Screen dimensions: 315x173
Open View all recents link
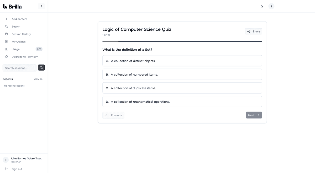tap(38, 79)
